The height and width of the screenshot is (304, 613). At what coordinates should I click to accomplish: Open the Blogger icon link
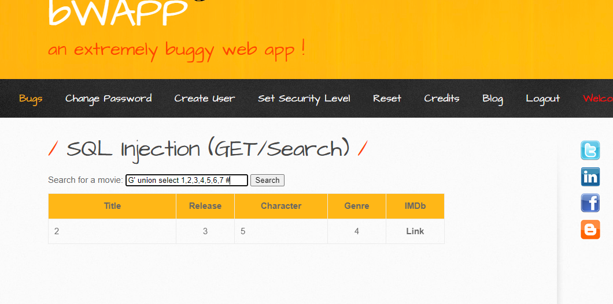590,230
